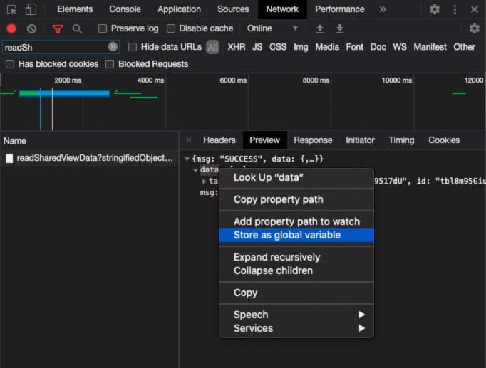Toggle the red filter funnel icon
This screenshot has height=368, width=486.
(58, 28)
